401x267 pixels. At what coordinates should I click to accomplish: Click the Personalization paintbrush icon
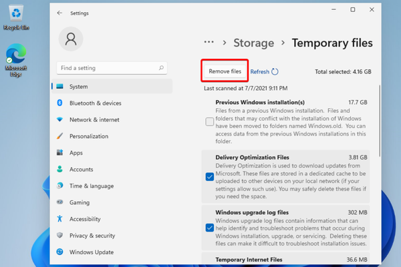60,136
